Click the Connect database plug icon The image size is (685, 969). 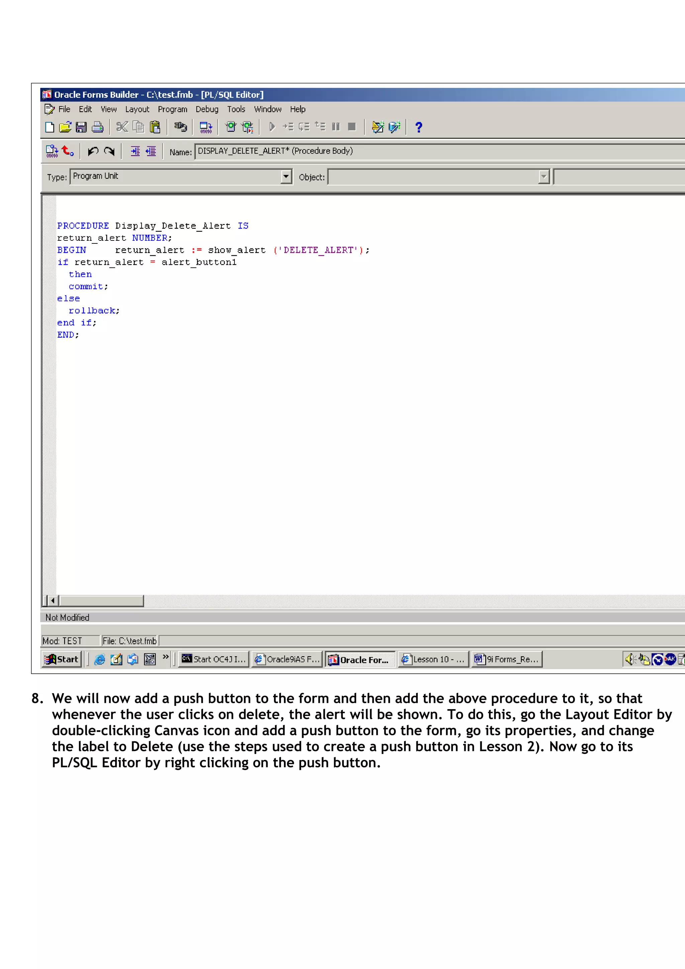(x=181, y=127)
